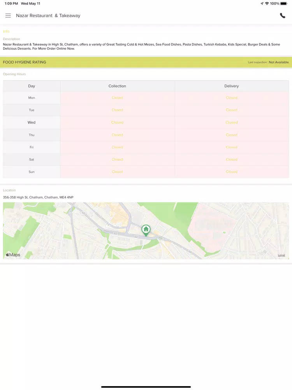Tap the Nazar Restaurant & Takeaway title

(x=48, y=16)
